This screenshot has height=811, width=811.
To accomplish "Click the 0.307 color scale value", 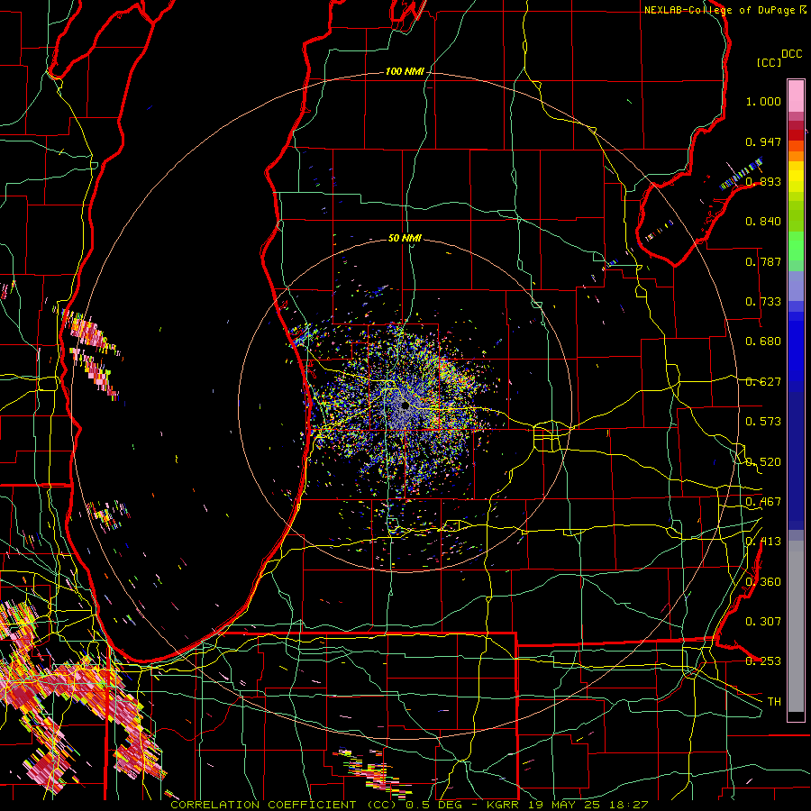I will coord(763,622).
